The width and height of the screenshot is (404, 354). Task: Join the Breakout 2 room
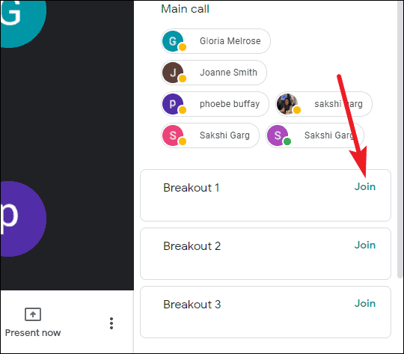pyautogui.click(x=365, y=245)
